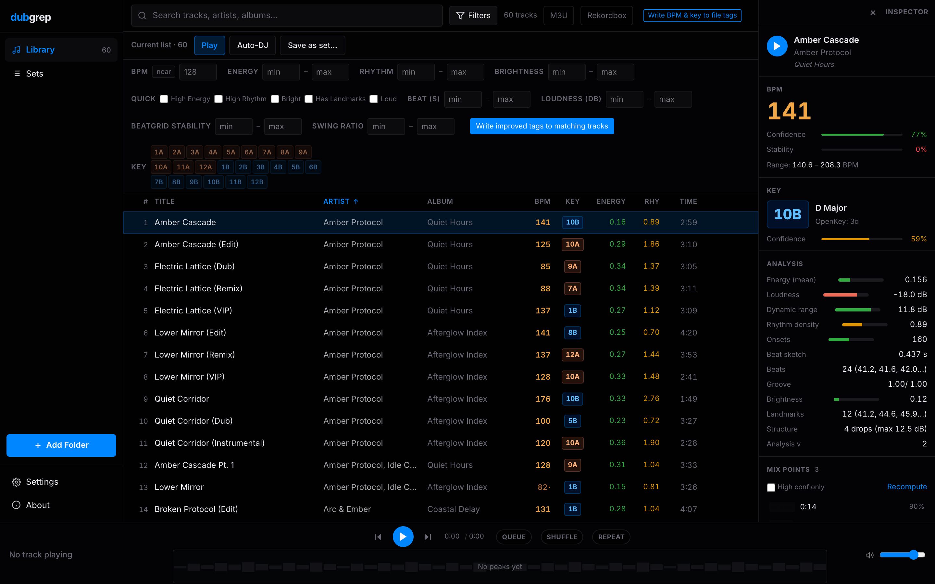Toggle the BPM near mode selector
Image resolution: width=935 pixels, height=584 pixels.
pyautogui.click(x=163, y=72)
